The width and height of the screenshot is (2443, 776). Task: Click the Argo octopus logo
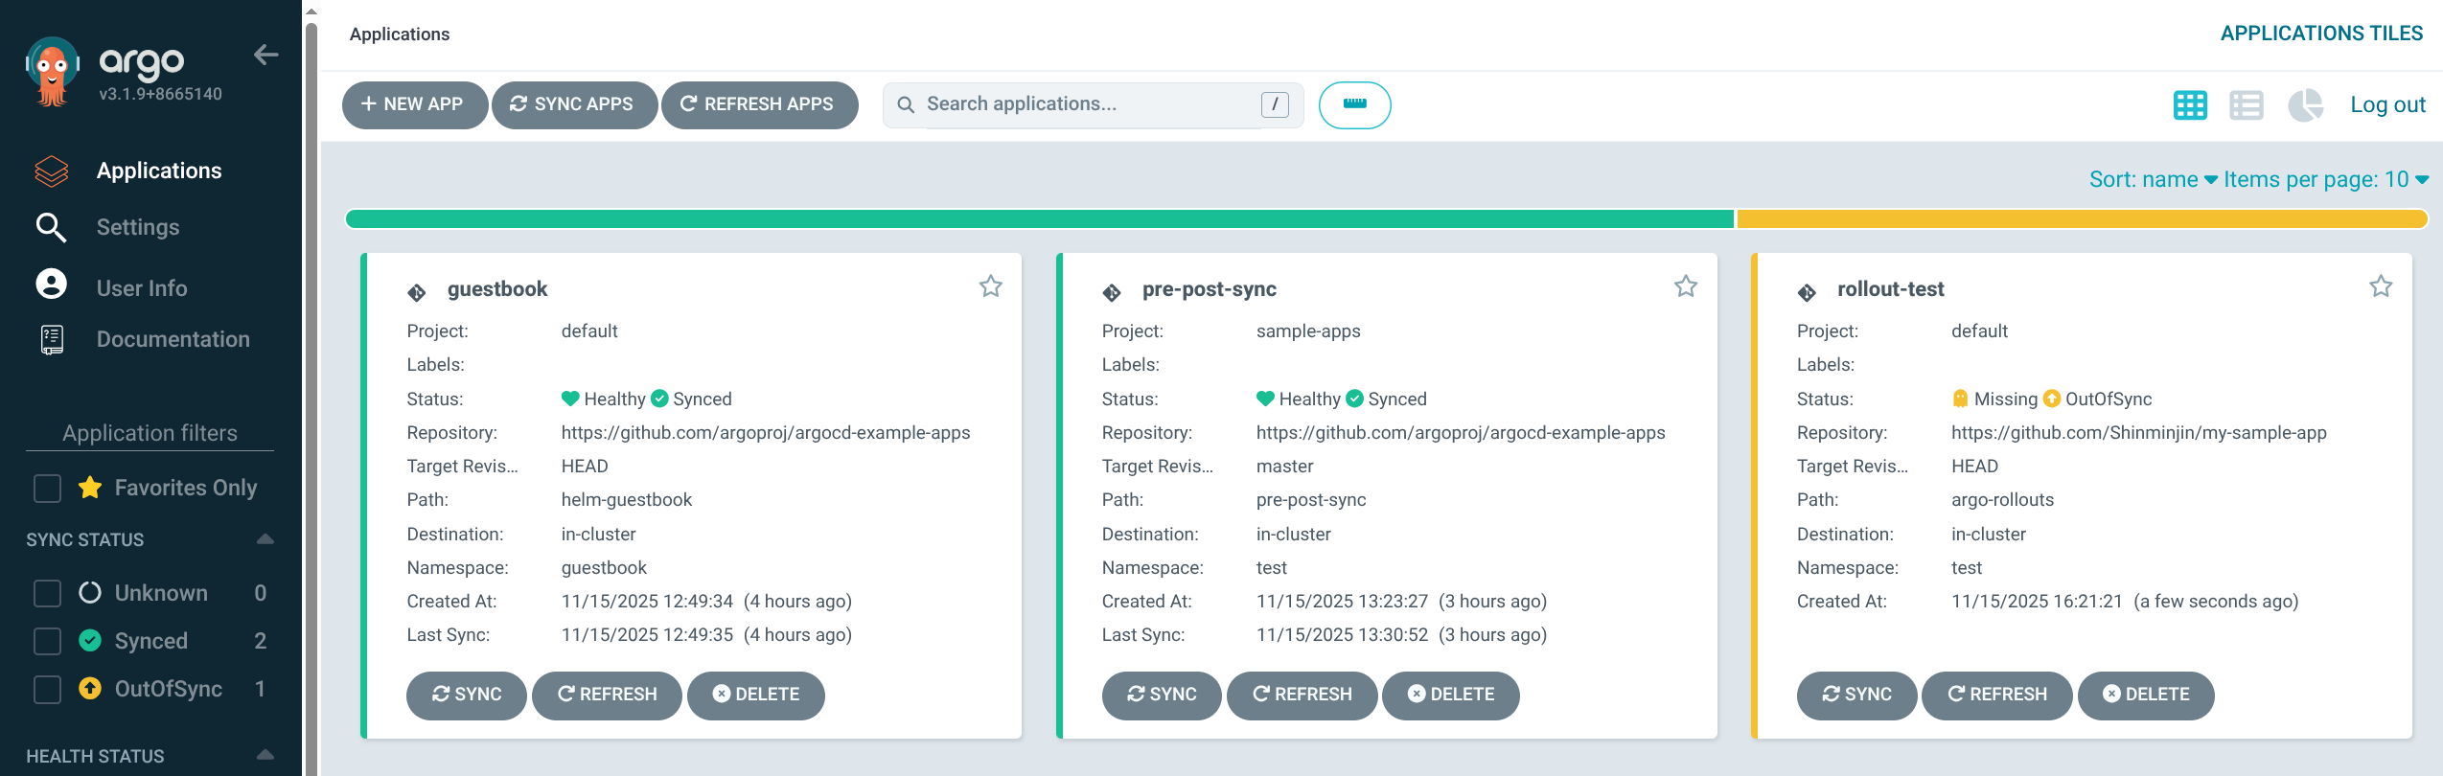pos(52,72)
